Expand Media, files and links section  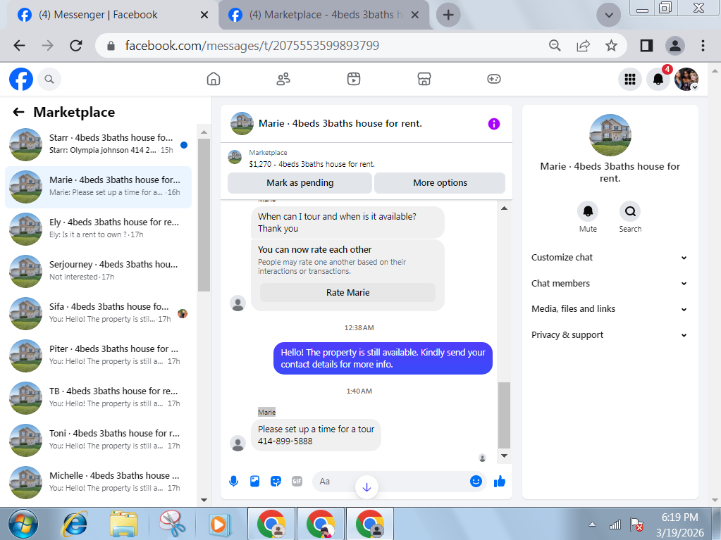click(x=610, y=309)
